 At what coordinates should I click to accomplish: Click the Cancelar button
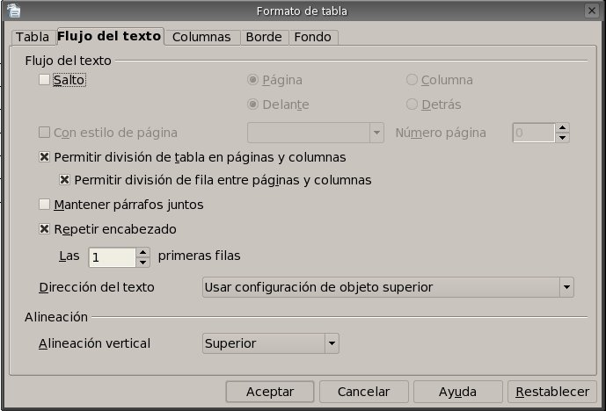364,391
